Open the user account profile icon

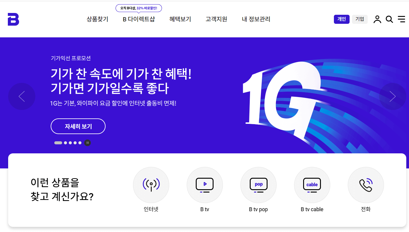[x=377, y=19]
